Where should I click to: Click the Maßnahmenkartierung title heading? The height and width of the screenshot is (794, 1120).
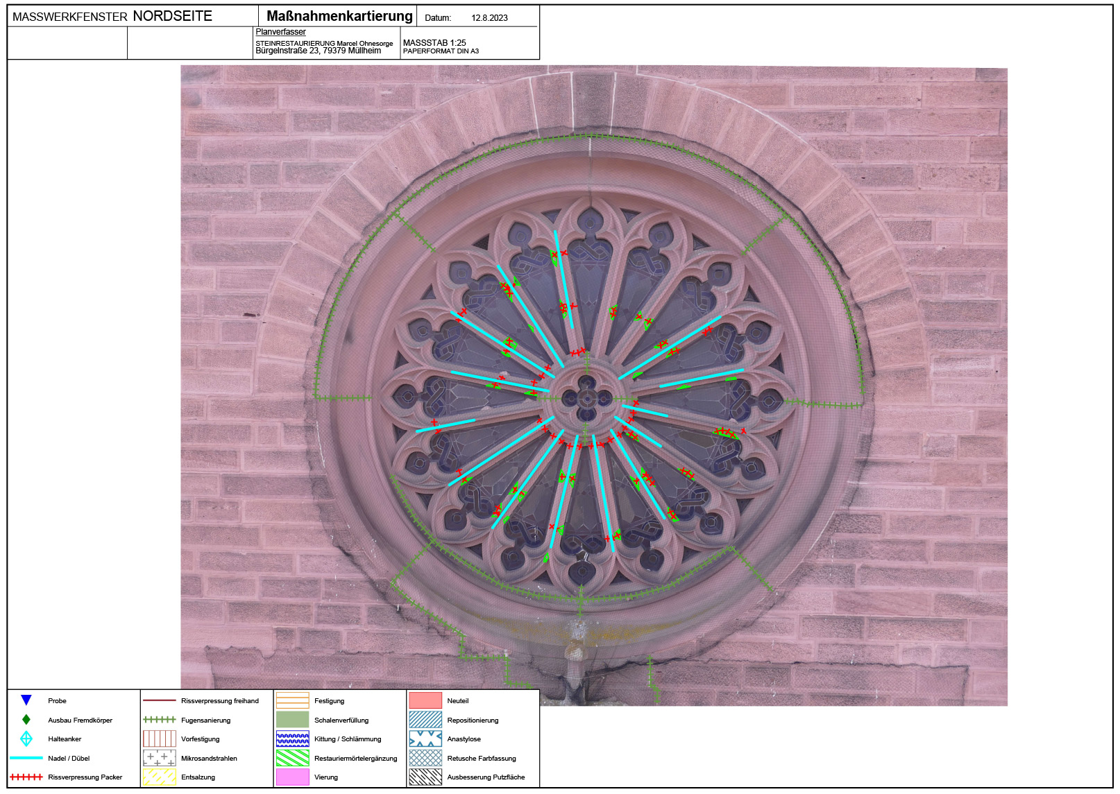click(x=339, y=16)
